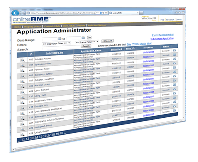Screen dimensions: 198x162
Task: Go to Work Activity
Action: [69, 26]
